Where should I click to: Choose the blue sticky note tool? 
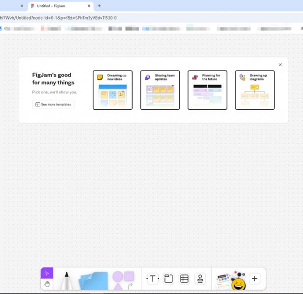pos(93,281)
